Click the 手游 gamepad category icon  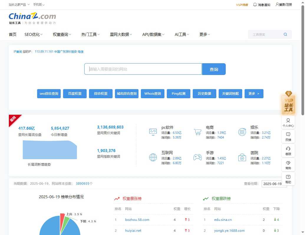click(x=198, y=157)
